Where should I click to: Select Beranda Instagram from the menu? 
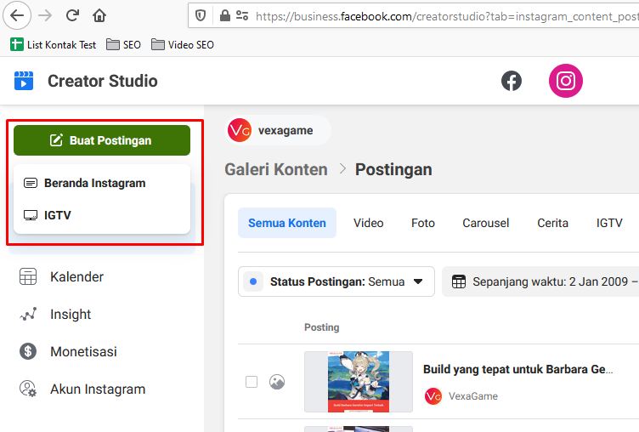click(x=94, y=183)
